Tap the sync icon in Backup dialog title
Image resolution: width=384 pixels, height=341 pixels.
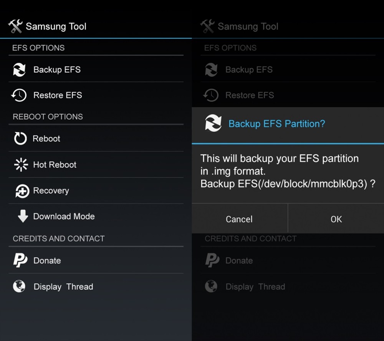point(213,123)
